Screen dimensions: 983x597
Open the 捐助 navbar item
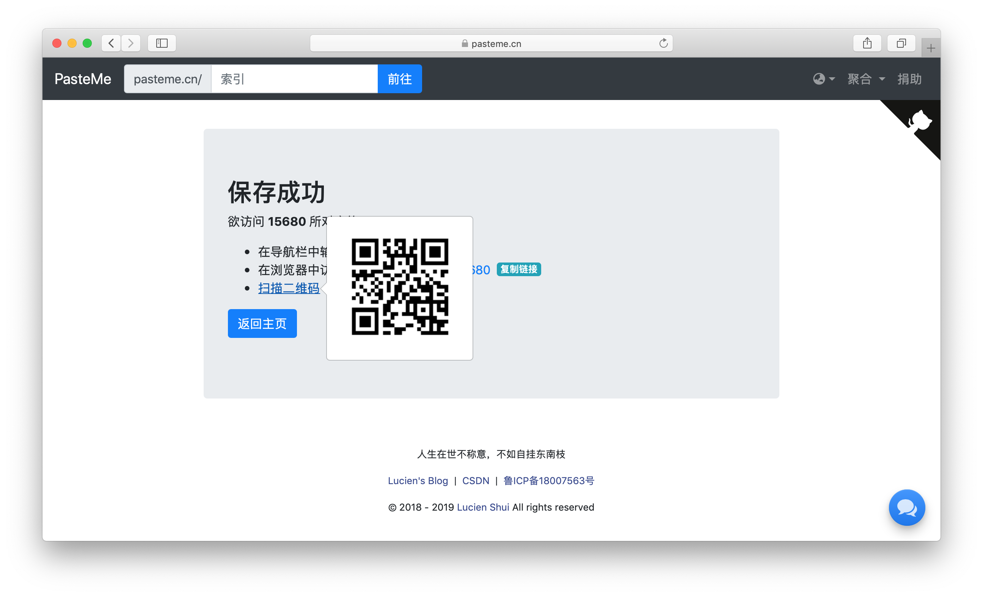click(x=909, y=79)
